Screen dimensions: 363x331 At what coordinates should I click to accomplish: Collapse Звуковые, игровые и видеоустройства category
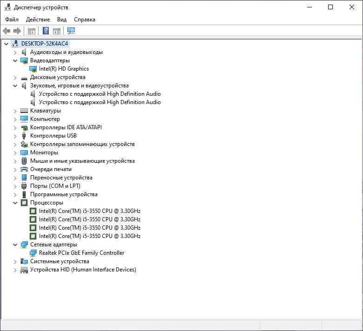tap(15, 86)
